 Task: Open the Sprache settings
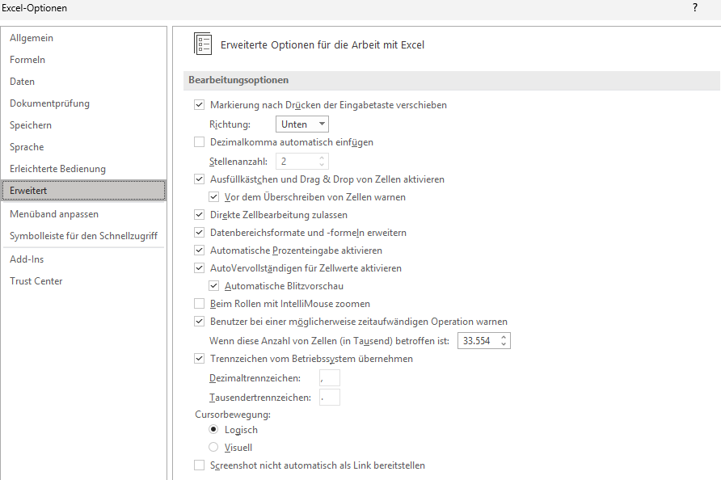pyautogui.click(x=27, y=147)
